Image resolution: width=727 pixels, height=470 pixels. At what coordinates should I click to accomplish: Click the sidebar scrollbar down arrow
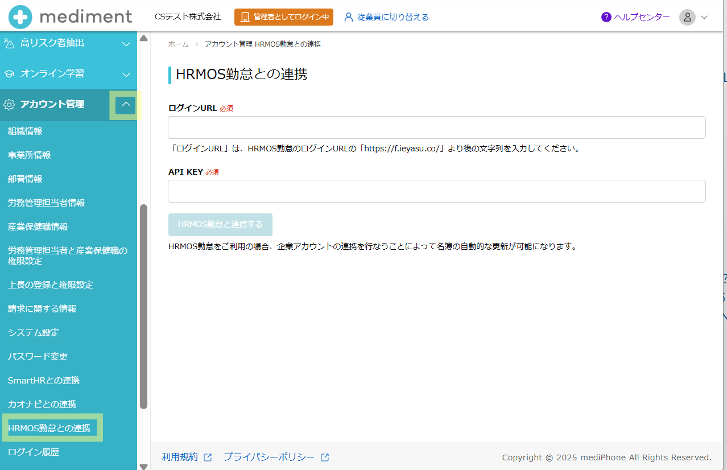click(x=143, y=466)
